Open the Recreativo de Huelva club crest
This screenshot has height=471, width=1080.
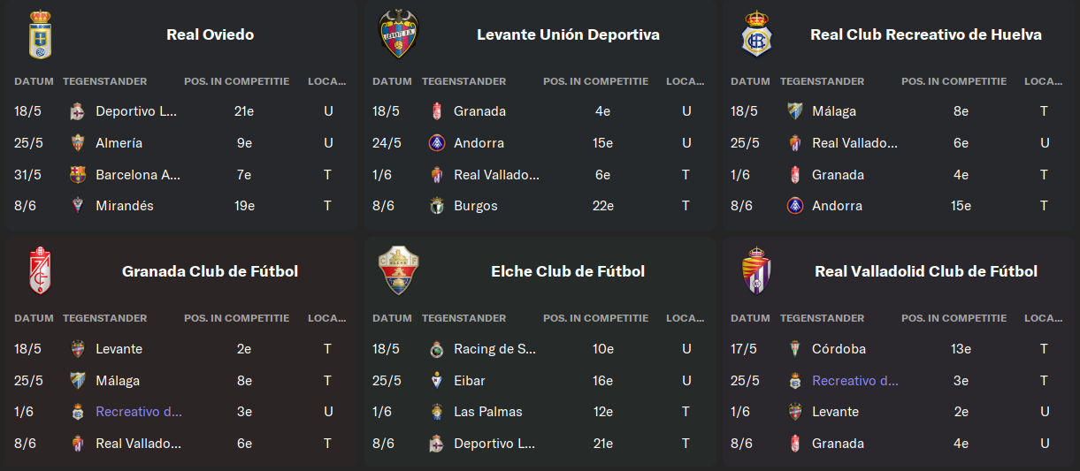pos(756,34)
